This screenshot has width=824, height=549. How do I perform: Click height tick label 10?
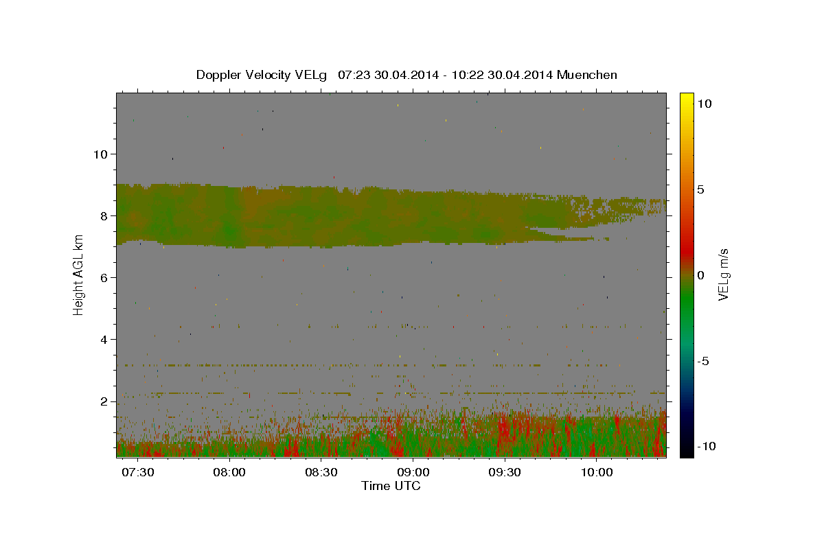100,154
